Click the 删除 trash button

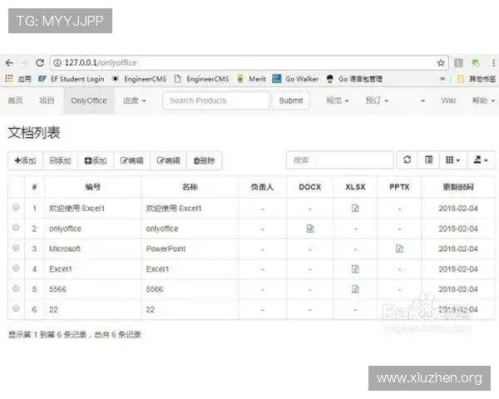(x=205, y=160)
